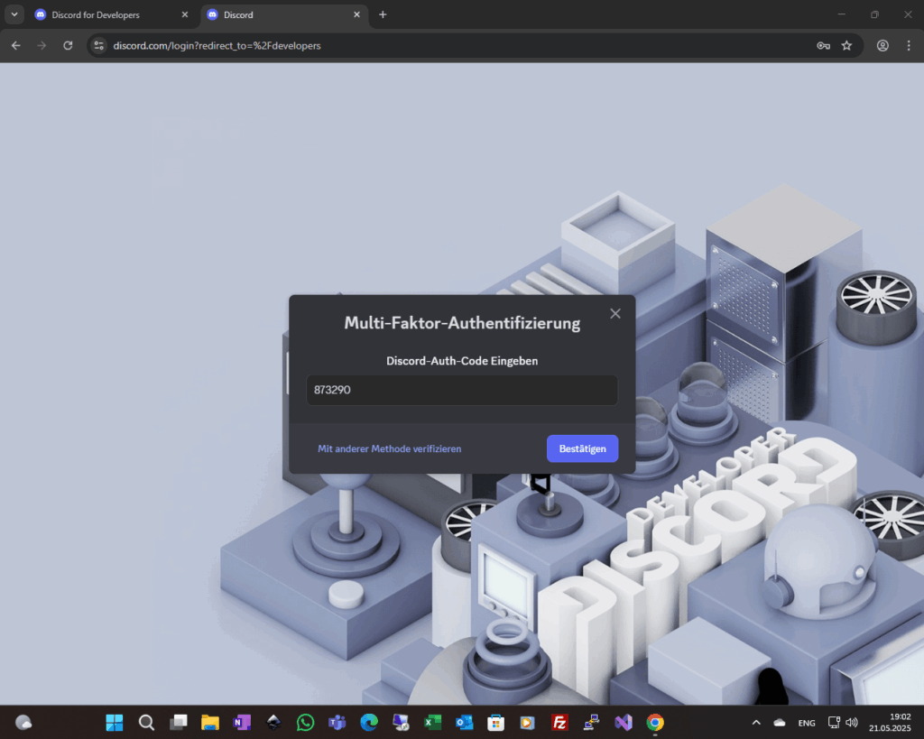View site information icon in address bar

(x=99, y=45)
